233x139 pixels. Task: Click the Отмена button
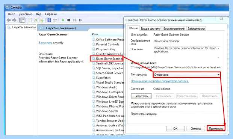tap(196, 129)
